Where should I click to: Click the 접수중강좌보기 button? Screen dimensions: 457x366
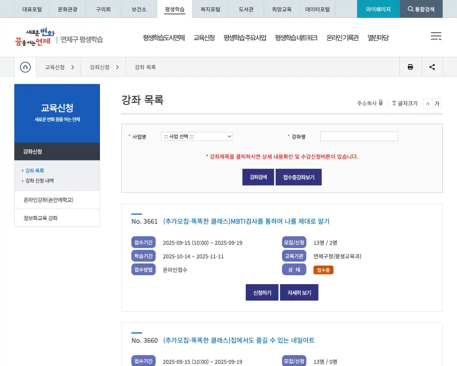[x=298, y=177]
